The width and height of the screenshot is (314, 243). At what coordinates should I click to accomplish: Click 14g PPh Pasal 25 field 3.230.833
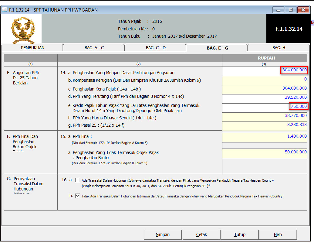point(265,126)
